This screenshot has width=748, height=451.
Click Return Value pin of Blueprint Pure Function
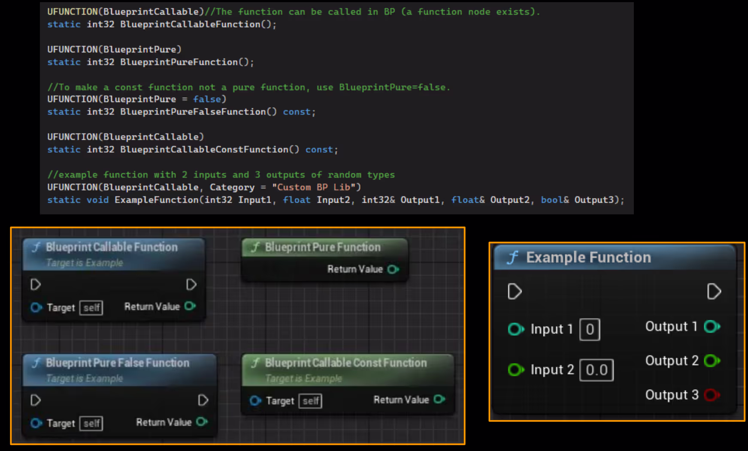coord(393,269)
